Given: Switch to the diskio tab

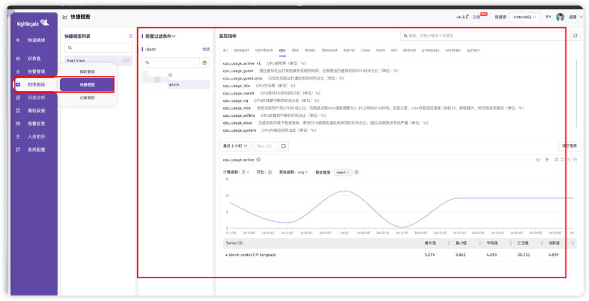Looking at the screenshot, I should (x=310, y=50).
